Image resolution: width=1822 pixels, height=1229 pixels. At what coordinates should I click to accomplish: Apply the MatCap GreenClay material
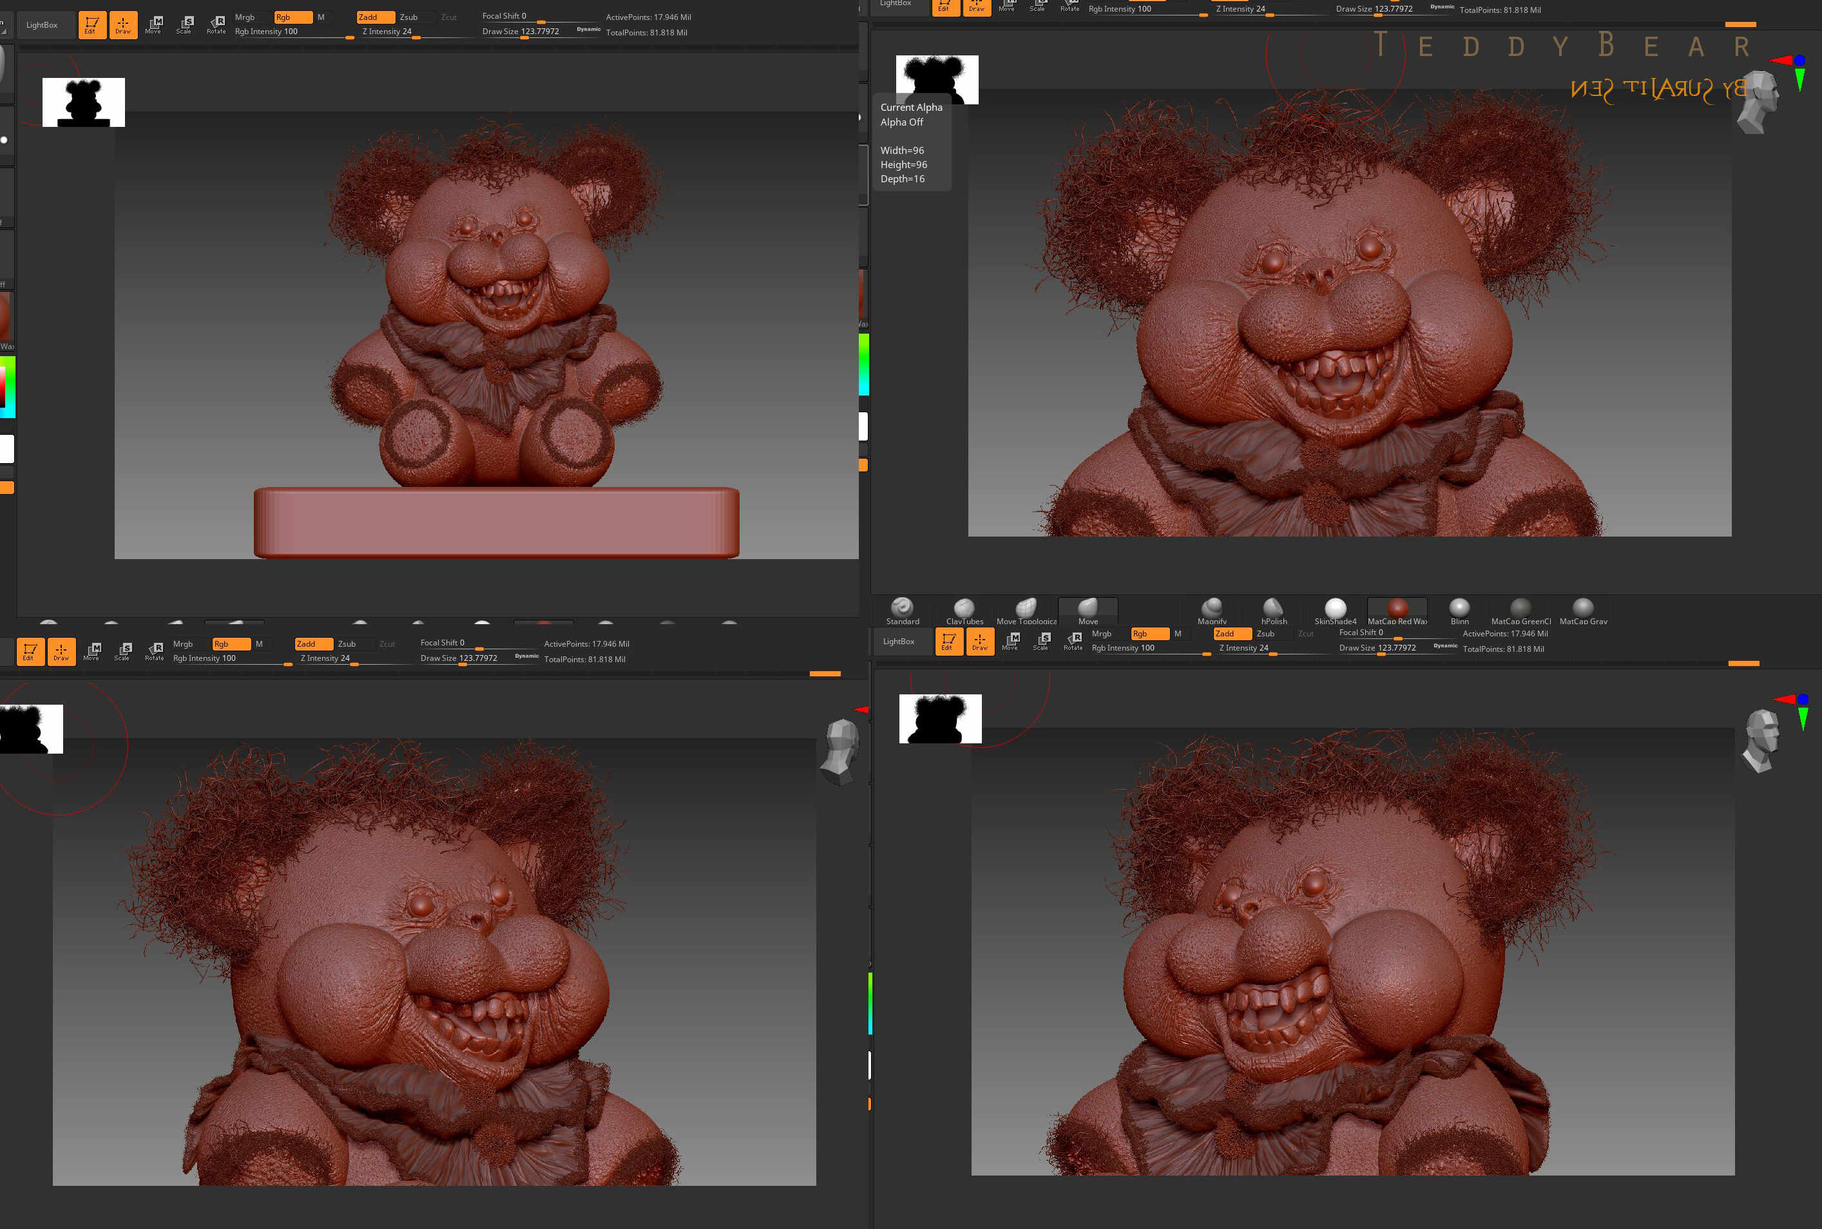(x=1521, y=611)
